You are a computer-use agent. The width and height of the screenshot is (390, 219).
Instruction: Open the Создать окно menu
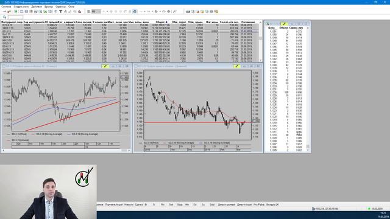click(x=21, y=7)
